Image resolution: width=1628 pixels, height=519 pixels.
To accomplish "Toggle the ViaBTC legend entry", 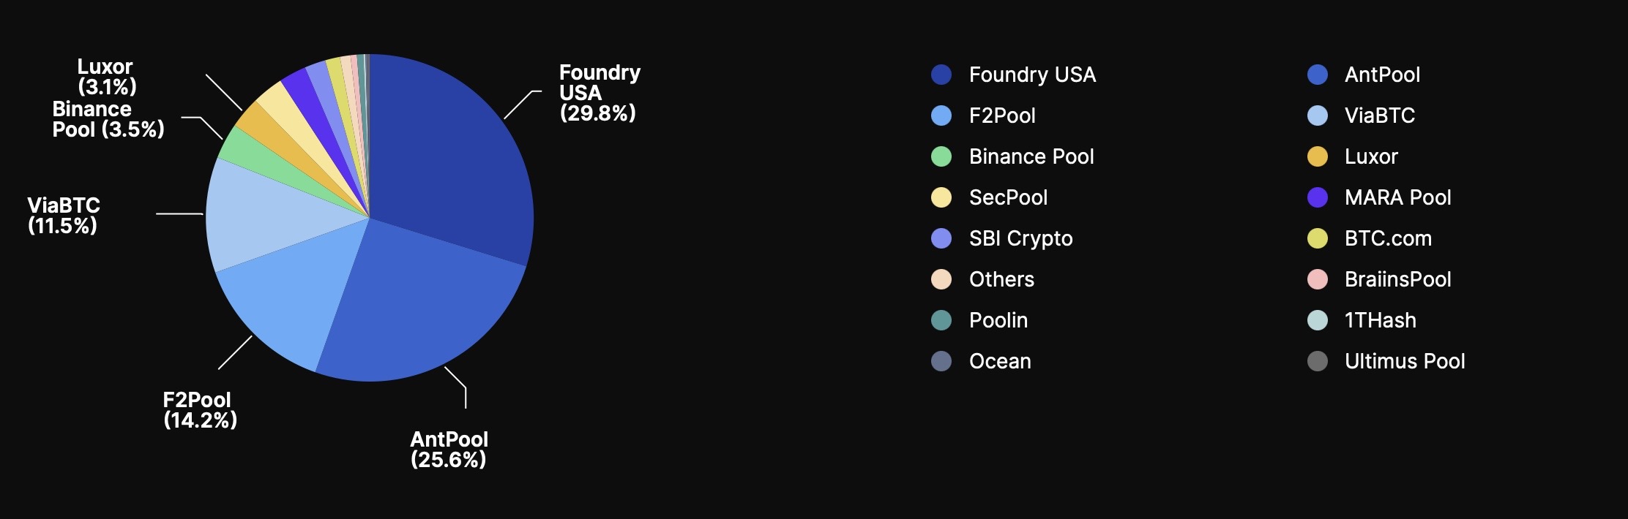I will pos(1379,115).
